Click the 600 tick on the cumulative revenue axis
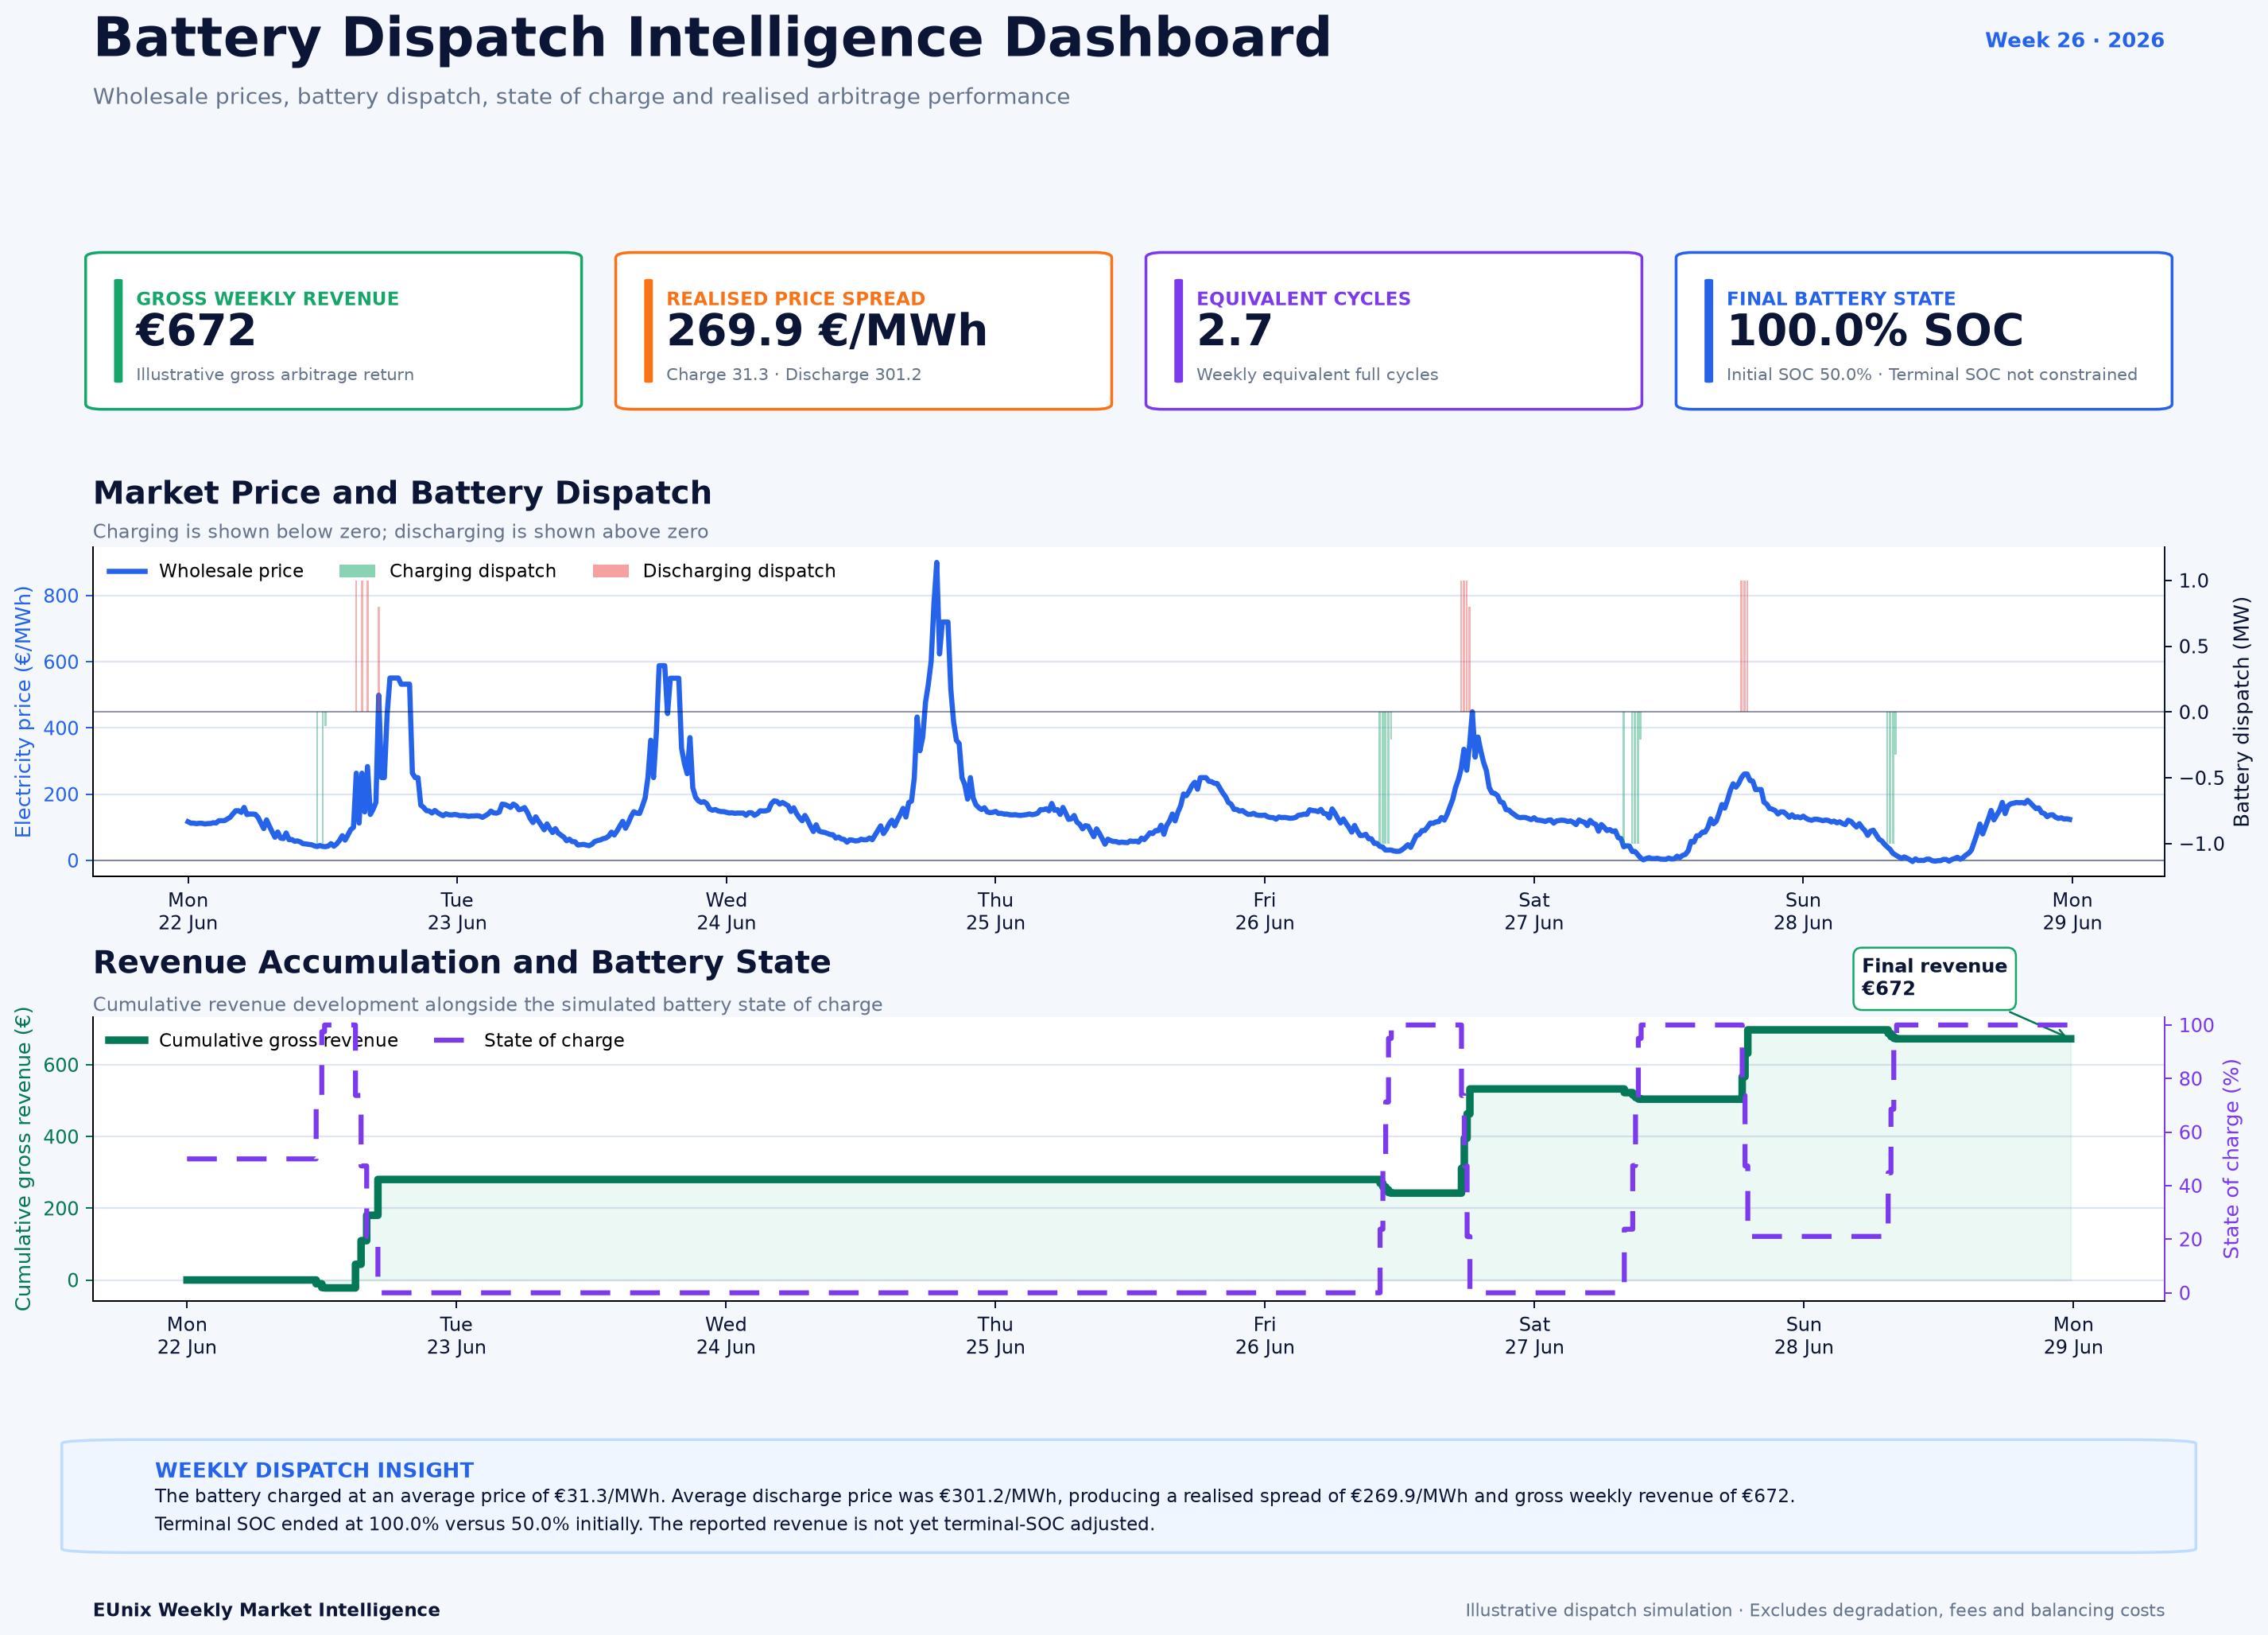Screen dimensions: 2268x1635 pos(61,1066)
